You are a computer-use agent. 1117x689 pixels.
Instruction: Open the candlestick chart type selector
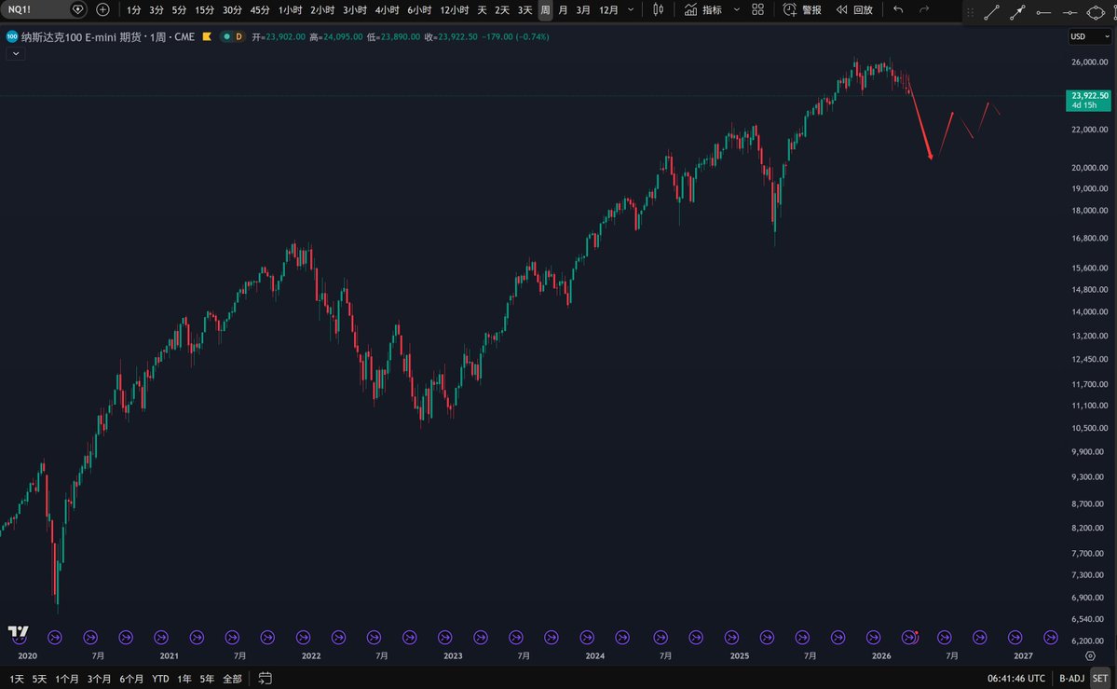click(659, 9)
